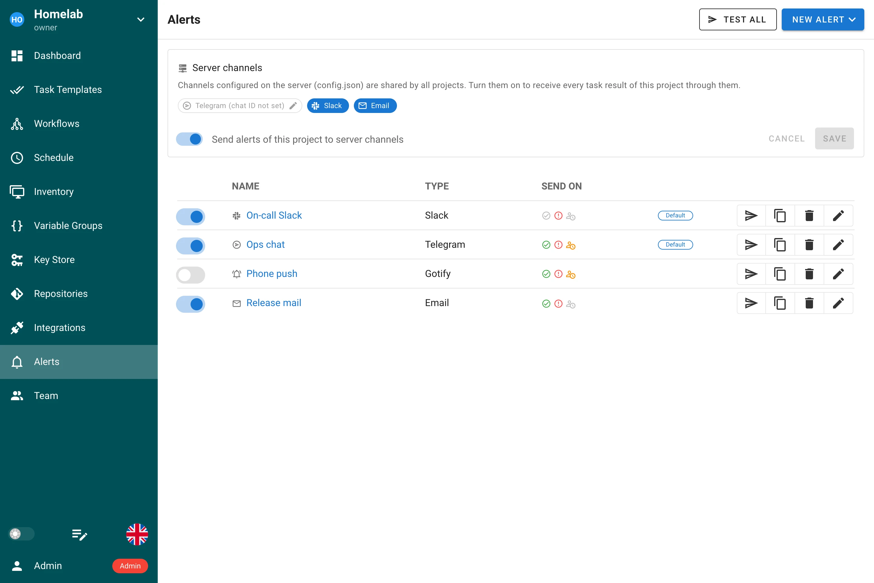Click the Telegram chat ID not set chip
This screenshot has height=583, width=874.
240,106
